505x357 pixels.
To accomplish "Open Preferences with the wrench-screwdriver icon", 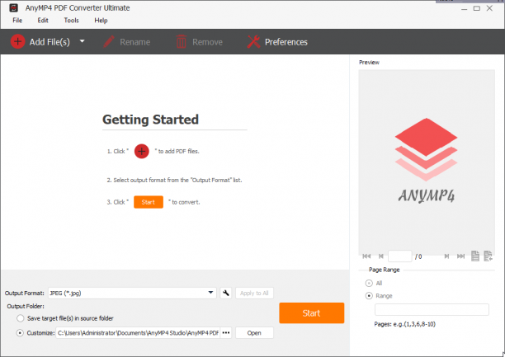I will coord(253,42).
